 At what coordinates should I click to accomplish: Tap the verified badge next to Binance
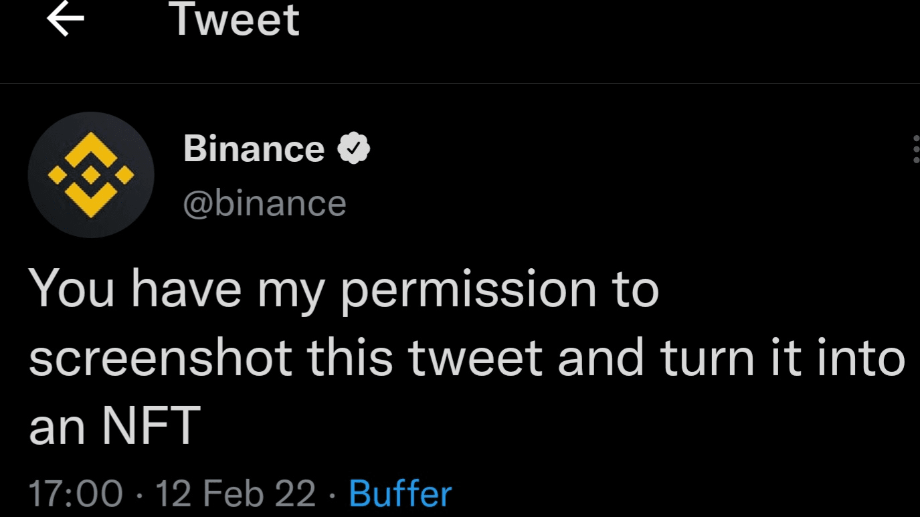353,148
